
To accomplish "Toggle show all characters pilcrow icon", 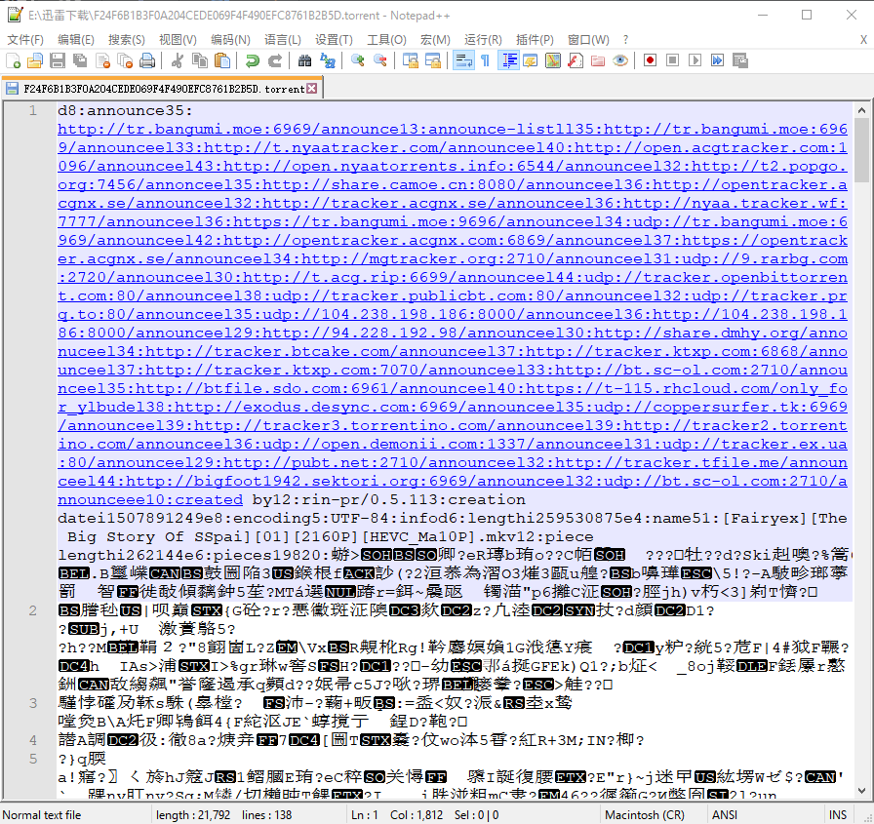I will coord(485,60).
